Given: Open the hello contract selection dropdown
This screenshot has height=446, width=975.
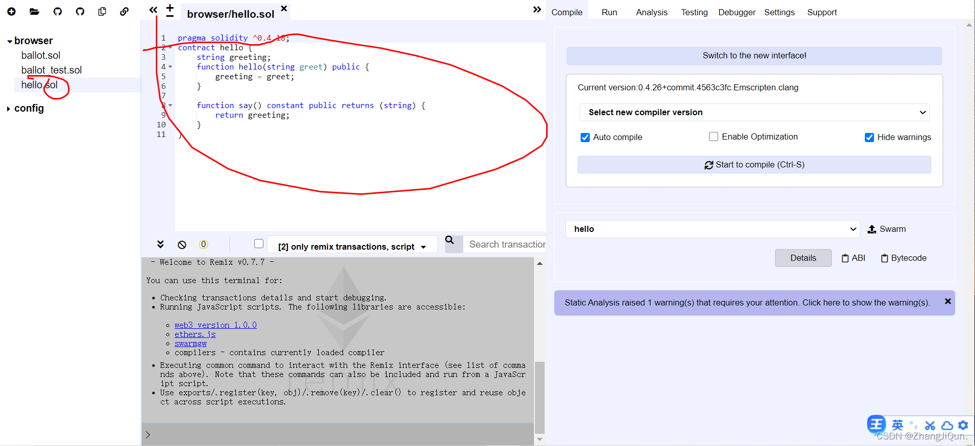Looking at the screenshot, I should tap(713, 229).
